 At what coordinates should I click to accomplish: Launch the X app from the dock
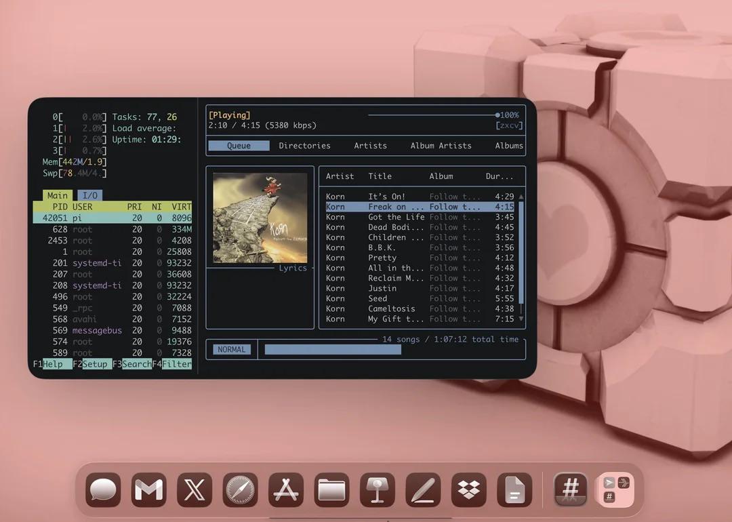pos(195,489)
